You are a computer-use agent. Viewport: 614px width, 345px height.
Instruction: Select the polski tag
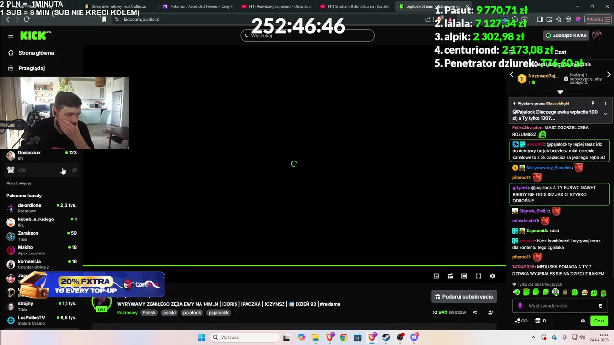[x=169, y=313]
